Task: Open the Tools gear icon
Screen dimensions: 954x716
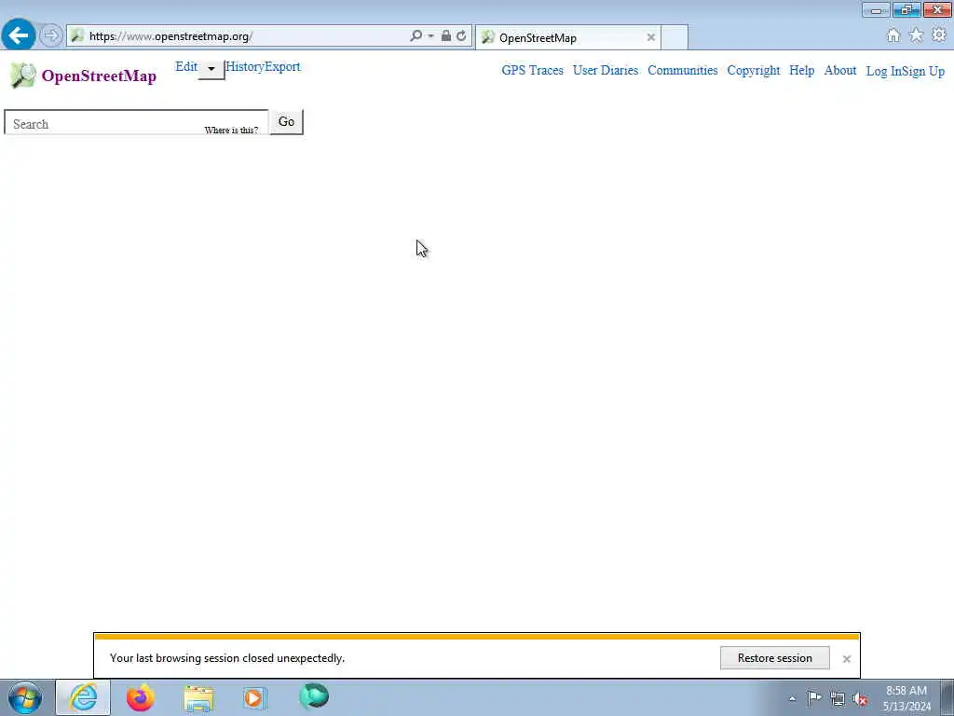Action: pos(939,34)
